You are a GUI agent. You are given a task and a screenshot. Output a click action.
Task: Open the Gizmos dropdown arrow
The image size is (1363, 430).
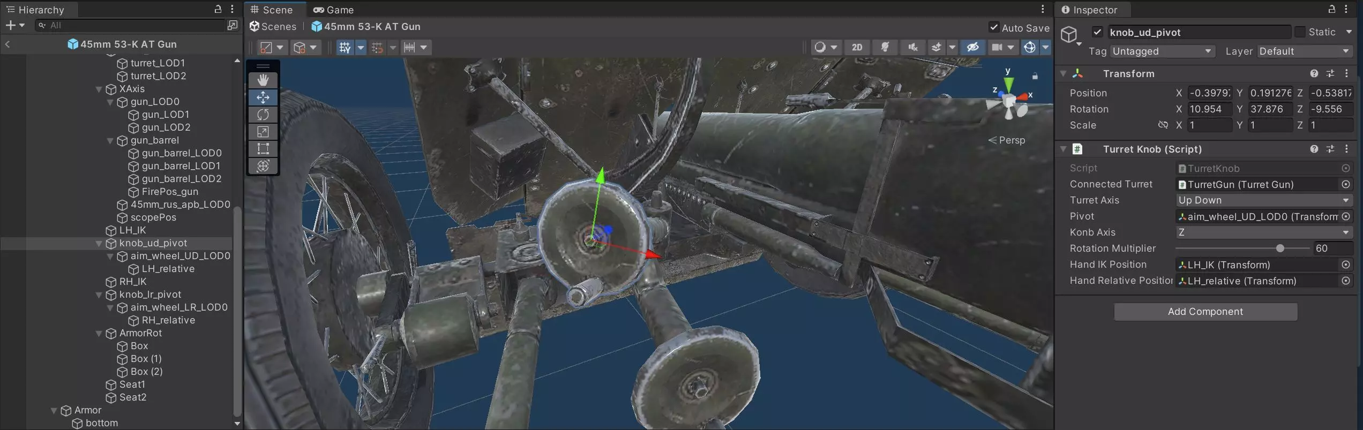(x=1045, y=48)
